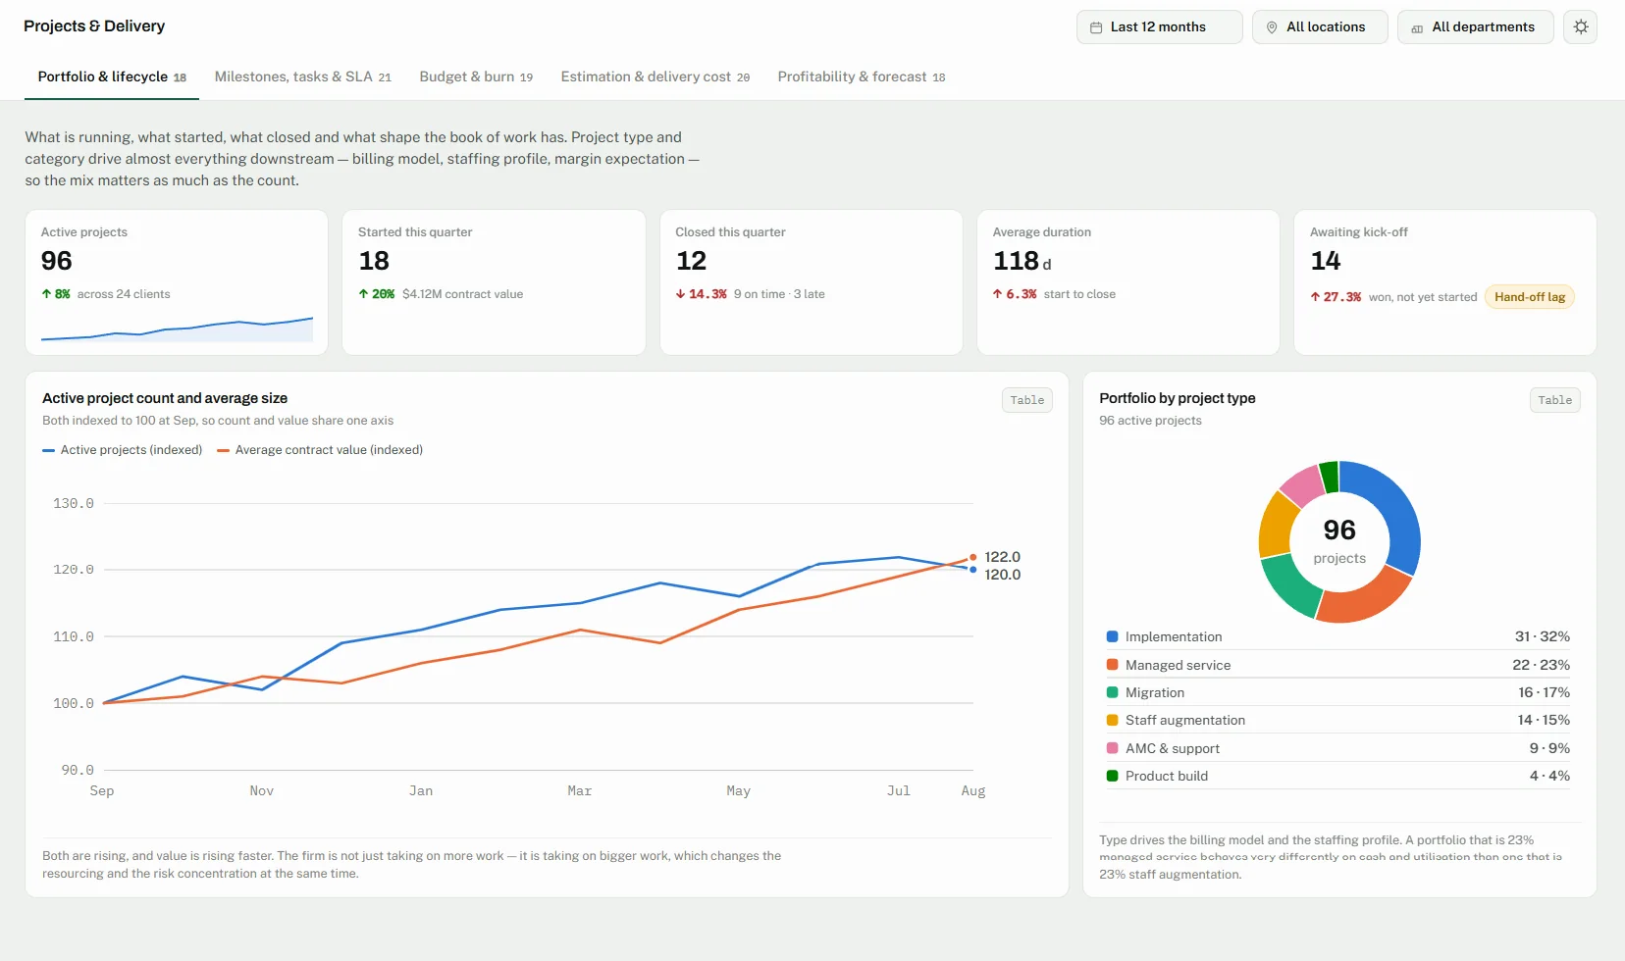Click the AMC & support pink swatch
The height and width of the screenshot is (961, 1625).
[x=1113, y=748]
